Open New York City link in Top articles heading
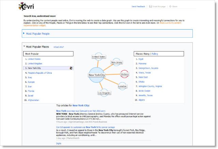Image resolution: width=218 pixels, height=149 pixels. 81,106
